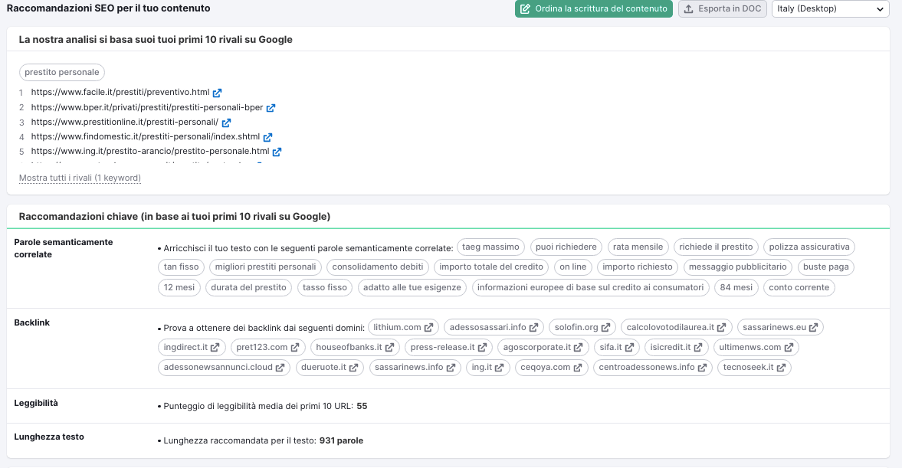Click the taeg massimo keyword chip

(x=490, y=247)
